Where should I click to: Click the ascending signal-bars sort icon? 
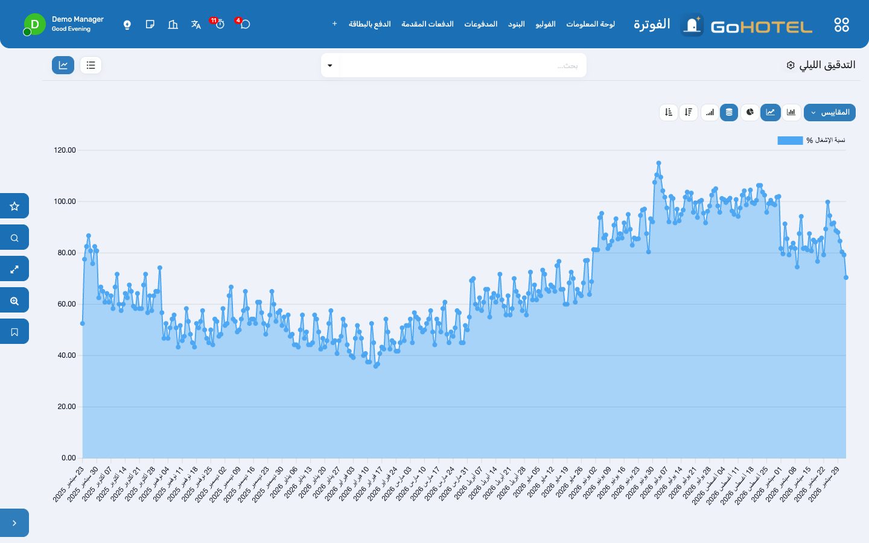[x=710, y=112]
